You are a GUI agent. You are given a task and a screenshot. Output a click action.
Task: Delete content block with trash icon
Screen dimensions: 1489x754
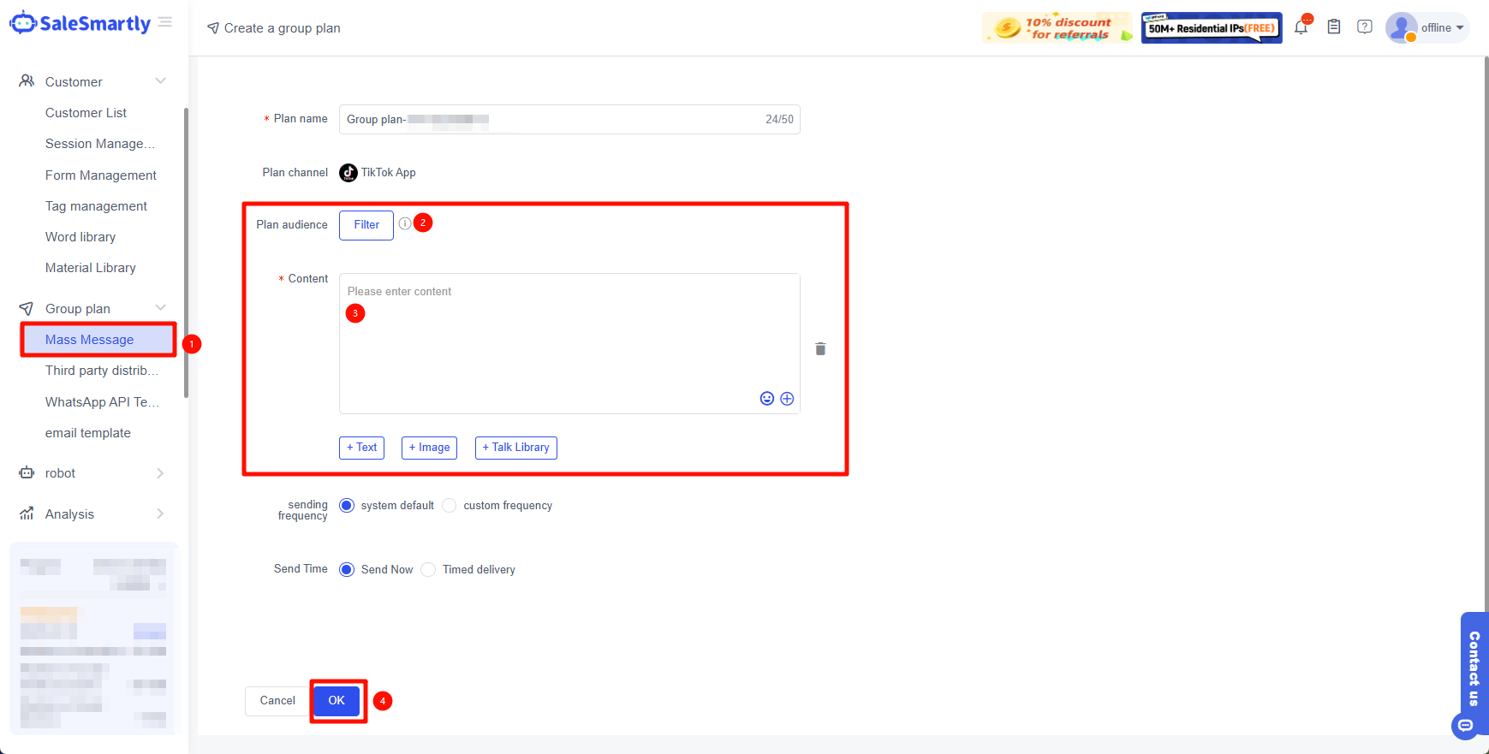pyautogui.click(x=820, y=348)
